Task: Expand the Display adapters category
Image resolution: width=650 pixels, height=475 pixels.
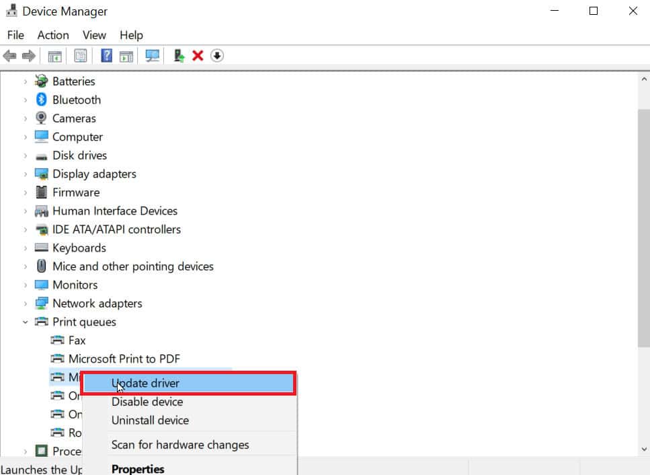Action: click(x=26, y=174)
